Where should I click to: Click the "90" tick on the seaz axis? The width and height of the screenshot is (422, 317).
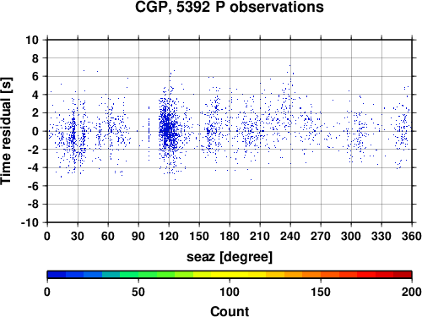click(138, 236)
